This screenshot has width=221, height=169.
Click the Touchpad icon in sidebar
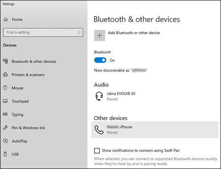click(5, 101)
